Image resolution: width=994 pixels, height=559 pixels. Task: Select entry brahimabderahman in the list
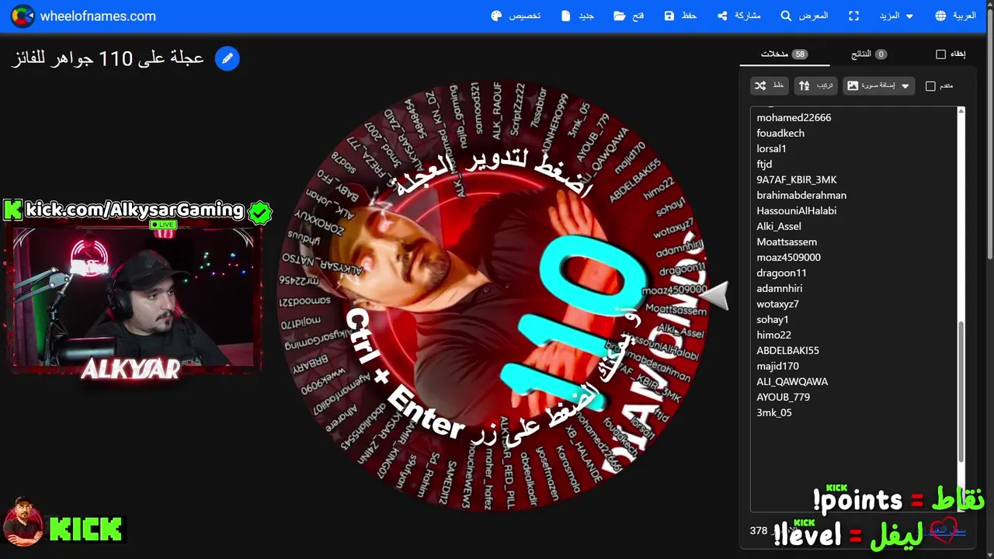click(801, 195)
